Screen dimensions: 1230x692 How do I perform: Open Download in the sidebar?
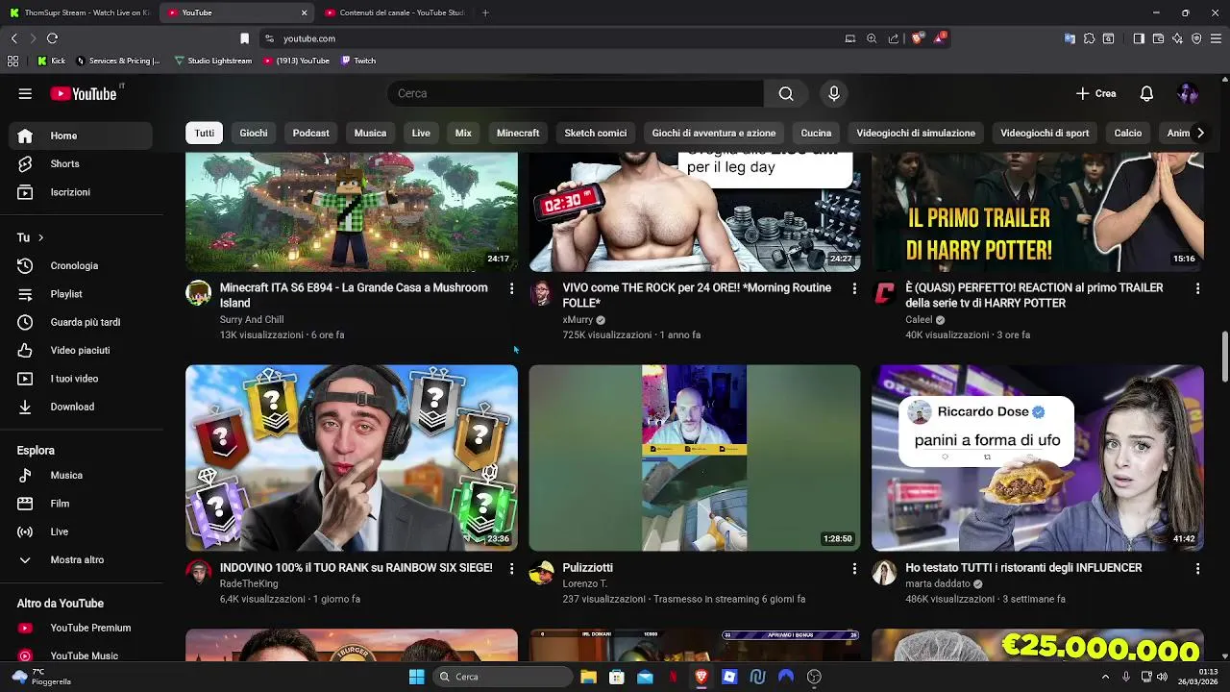coord(81,407)
